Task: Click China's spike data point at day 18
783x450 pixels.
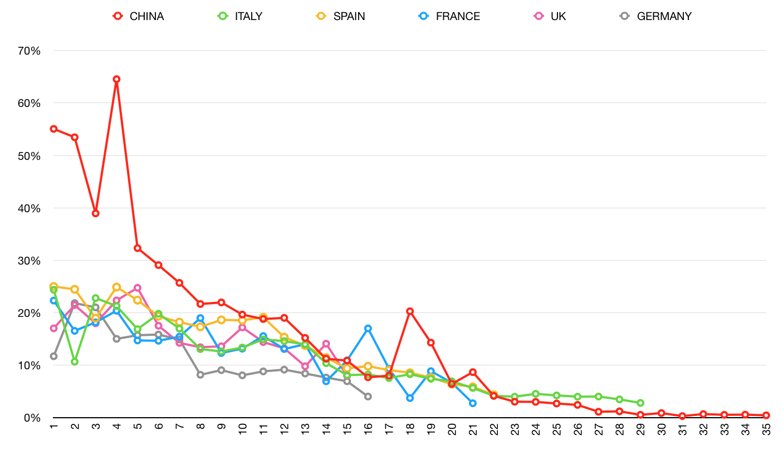Action: click(410, 311)
